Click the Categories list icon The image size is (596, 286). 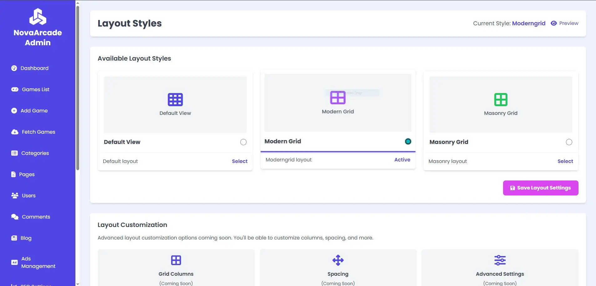tap(14, 153)
